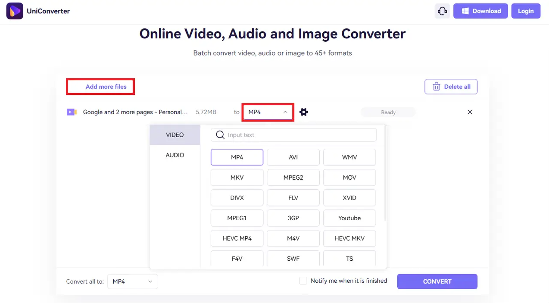This screenshot has width=549, height=303.
Task: Choose HEVC MKV format
Action: pos(349,238)
